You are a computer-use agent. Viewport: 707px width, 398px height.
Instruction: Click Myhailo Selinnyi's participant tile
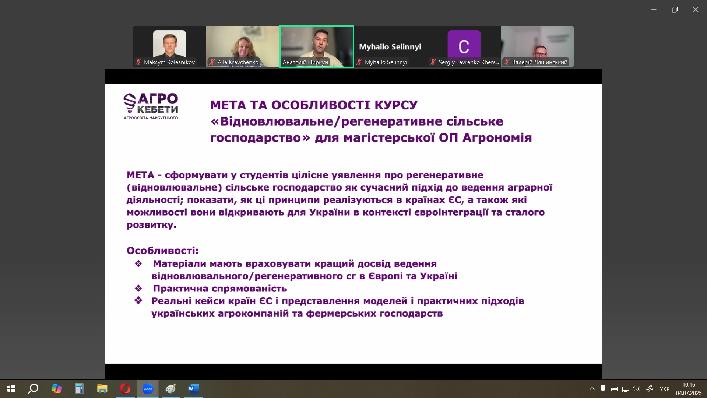(390, 46)
